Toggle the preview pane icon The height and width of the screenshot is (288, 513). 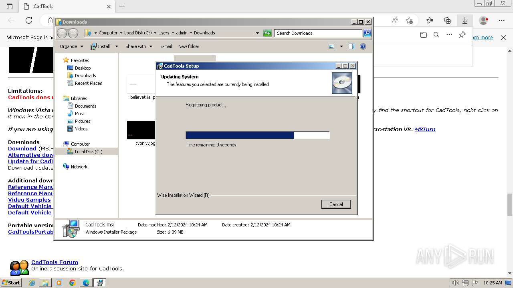point(352,46)
